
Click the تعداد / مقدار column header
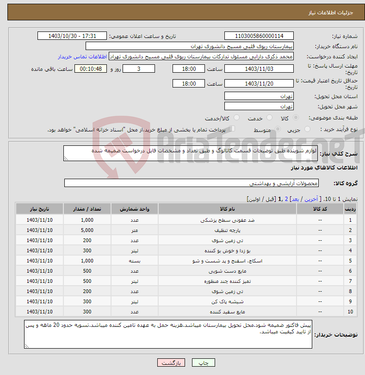click(x=87, y=209)
